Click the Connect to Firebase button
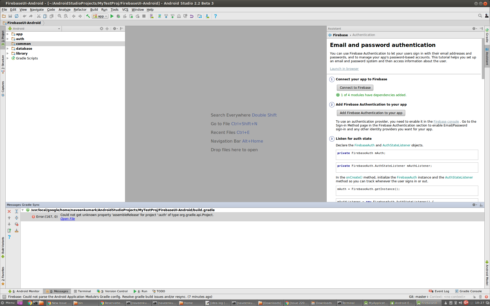Image resolution: width=490 pixels, height=306 pixels. coord(355,87)
